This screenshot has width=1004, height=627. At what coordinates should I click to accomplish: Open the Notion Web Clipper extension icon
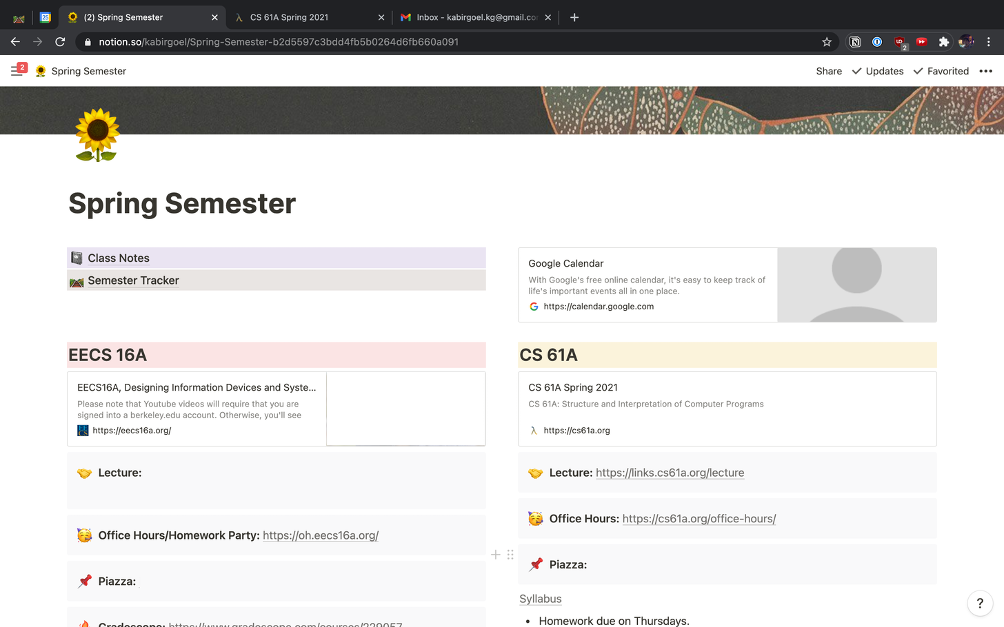pos(855,42)
